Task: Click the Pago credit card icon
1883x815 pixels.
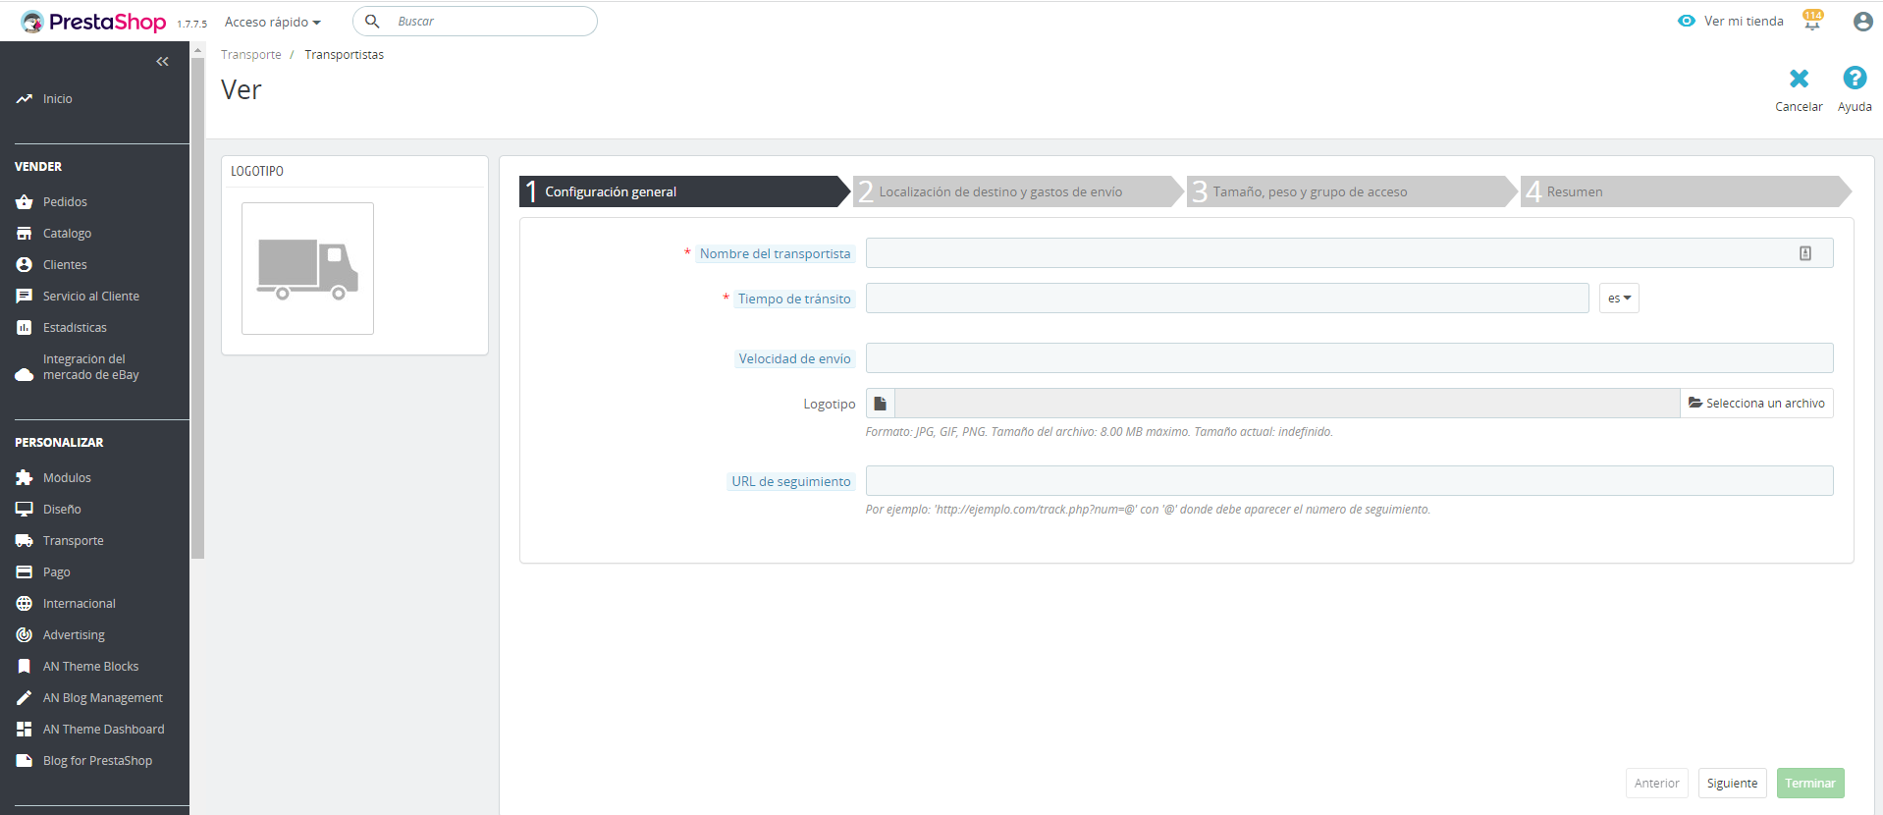Action: pyautogui.click(x=25, y=572)
